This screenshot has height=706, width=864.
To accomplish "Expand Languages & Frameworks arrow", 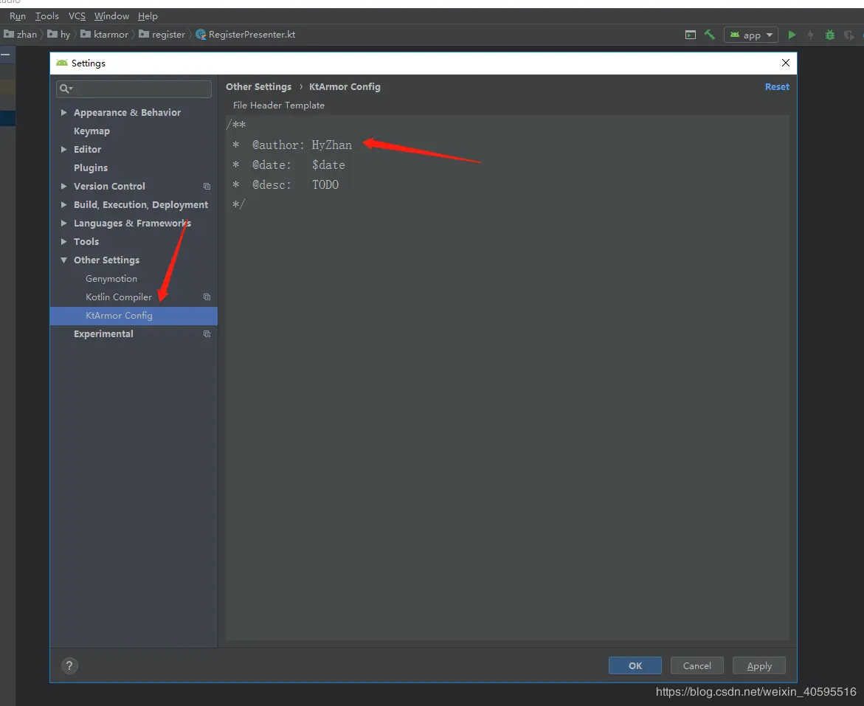I will pos(64,224).
